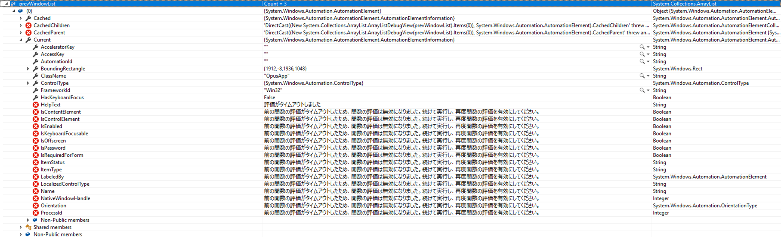Click the error icon beside CachedChildren
This screenshot has width=781, height=237.
[29, 26]
